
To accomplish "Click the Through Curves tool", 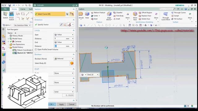I will point(179,13).
